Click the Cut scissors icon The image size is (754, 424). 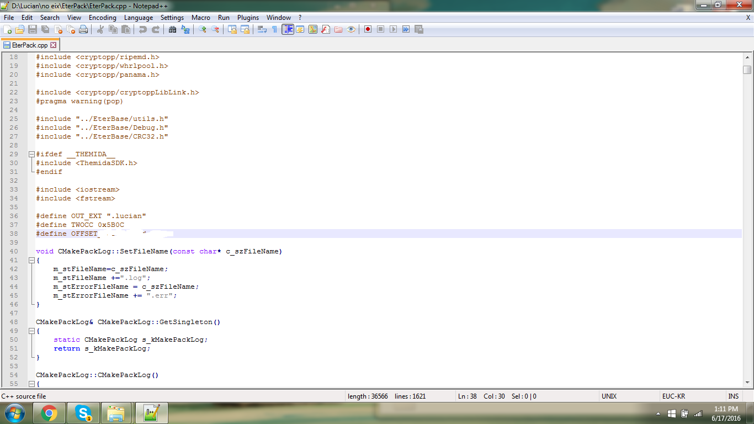[x=100, y=29]
